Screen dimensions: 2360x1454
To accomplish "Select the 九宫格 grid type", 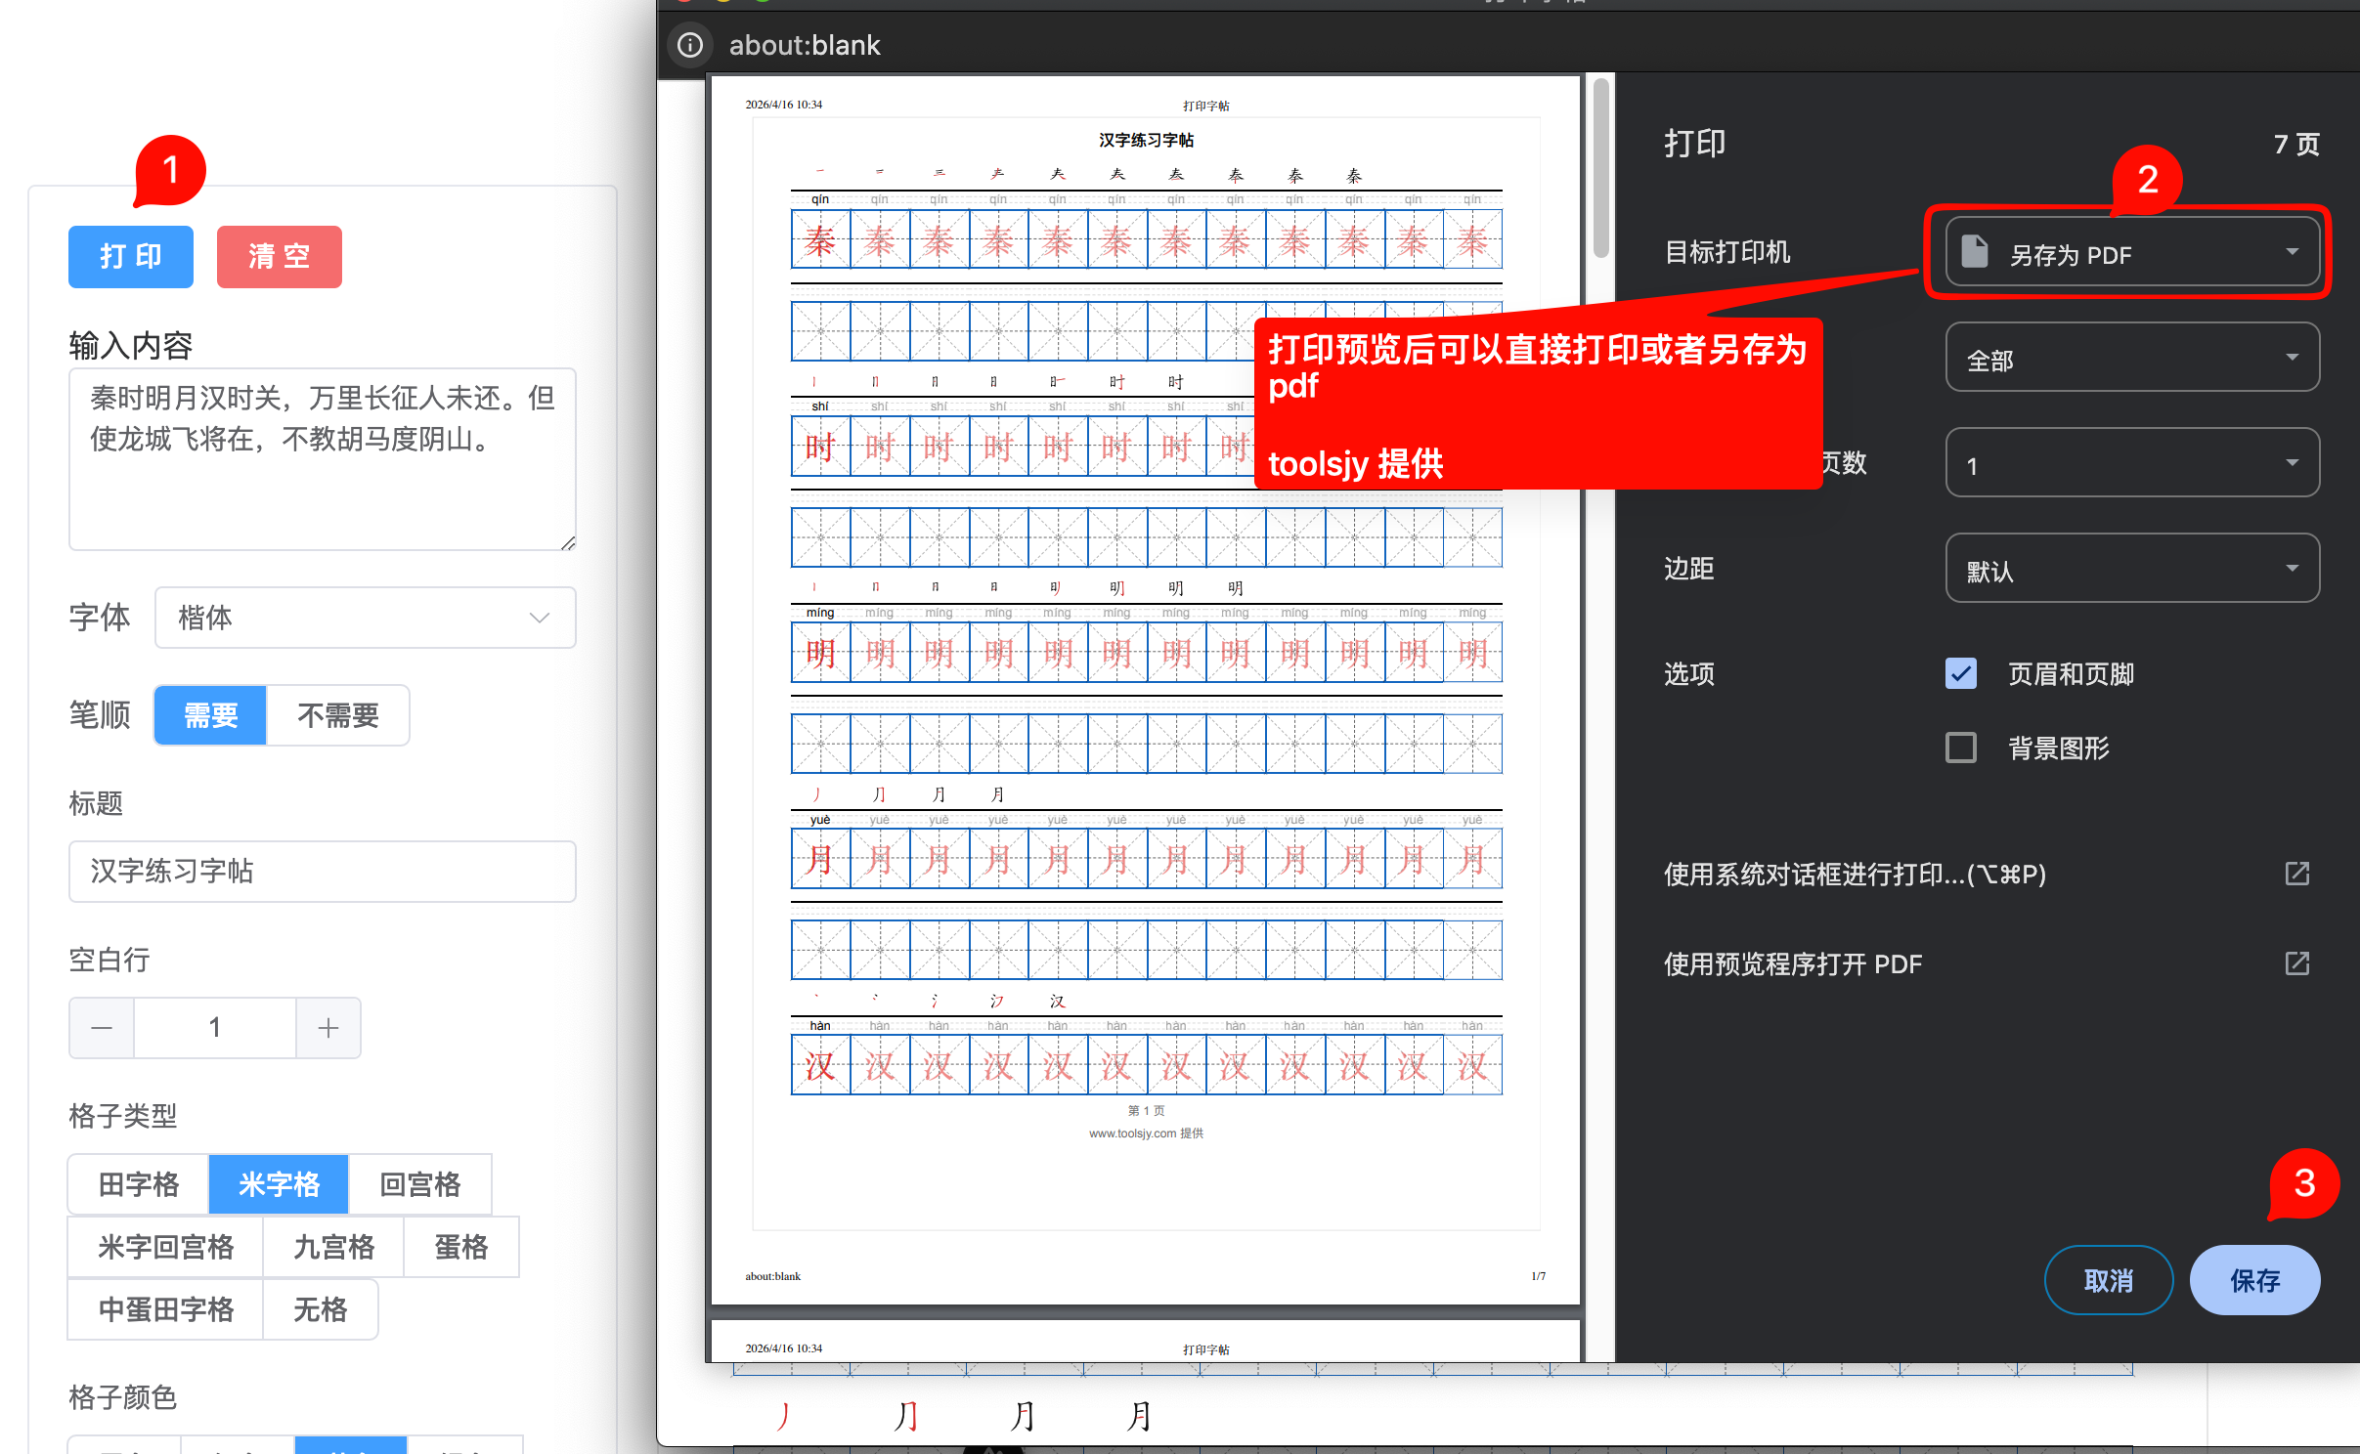I will tap(333, 1247).
